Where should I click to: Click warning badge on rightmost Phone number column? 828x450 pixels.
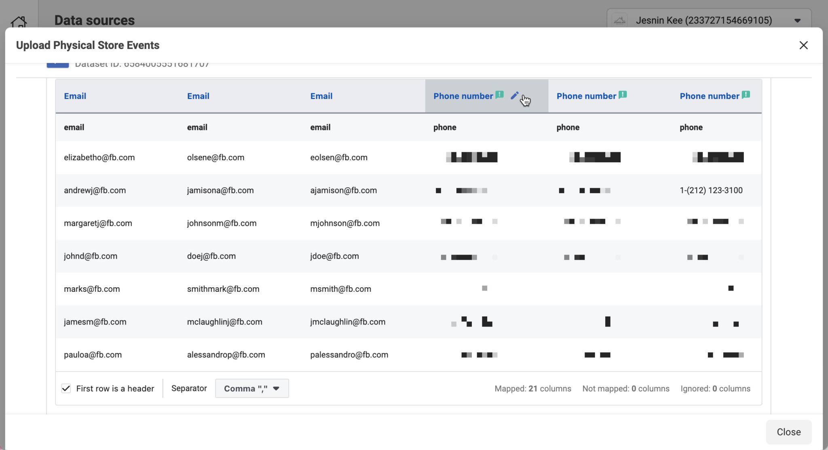click(x=746, y=94)
